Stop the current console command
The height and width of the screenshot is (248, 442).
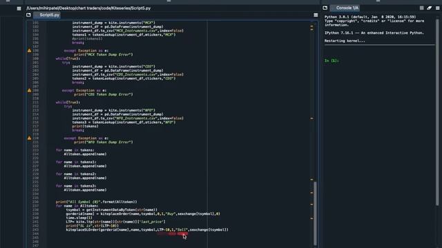coord(422,8)
